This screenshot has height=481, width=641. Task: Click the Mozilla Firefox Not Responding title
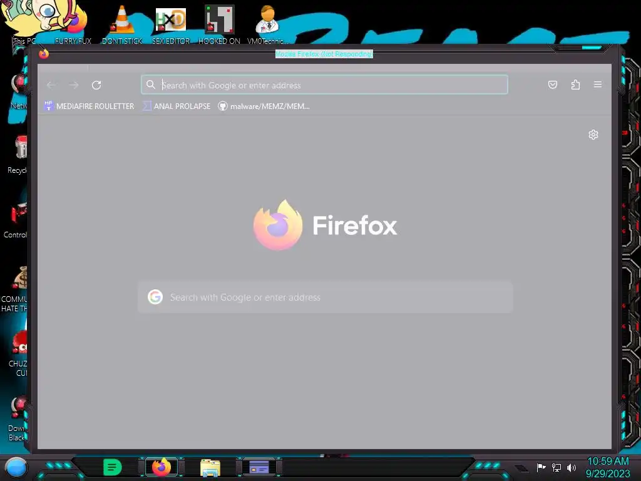324,54
